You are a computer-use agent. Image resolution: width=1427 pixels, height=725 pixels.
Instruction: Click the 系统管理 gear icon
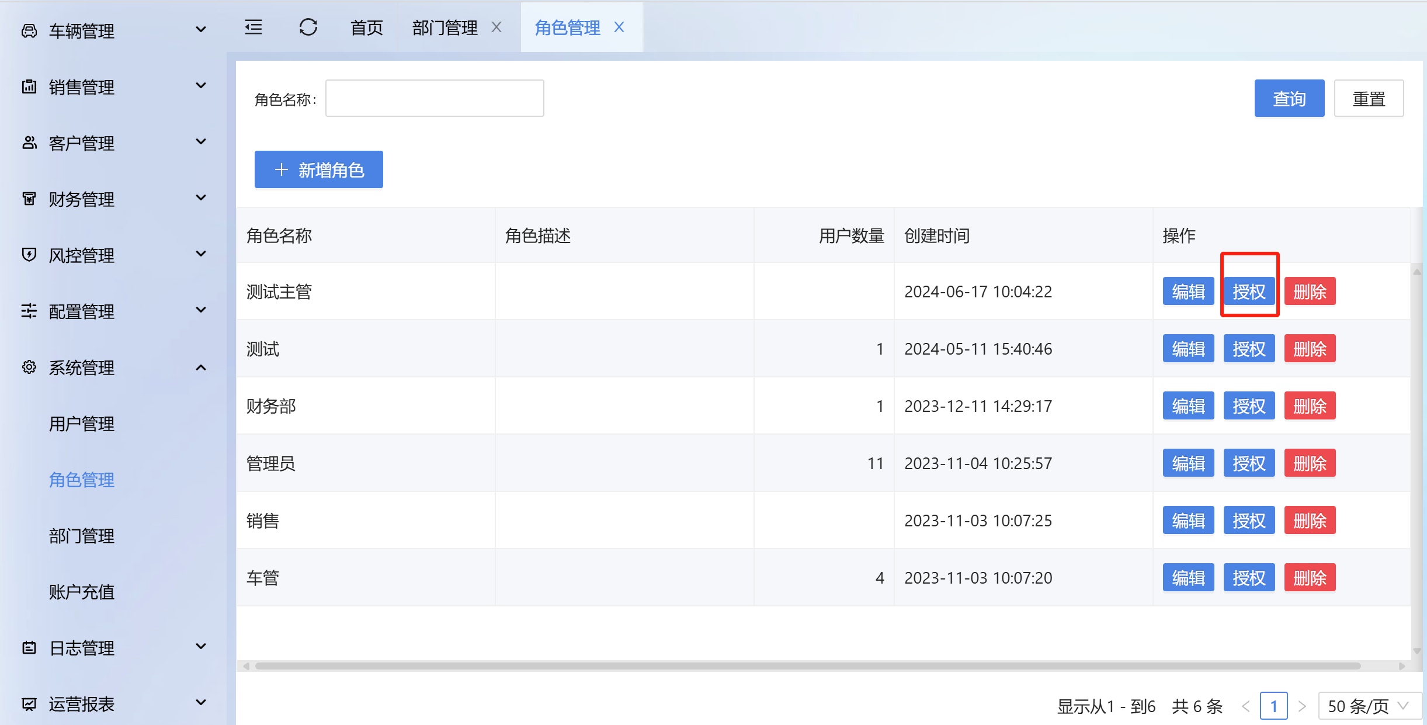coord(29,367)
